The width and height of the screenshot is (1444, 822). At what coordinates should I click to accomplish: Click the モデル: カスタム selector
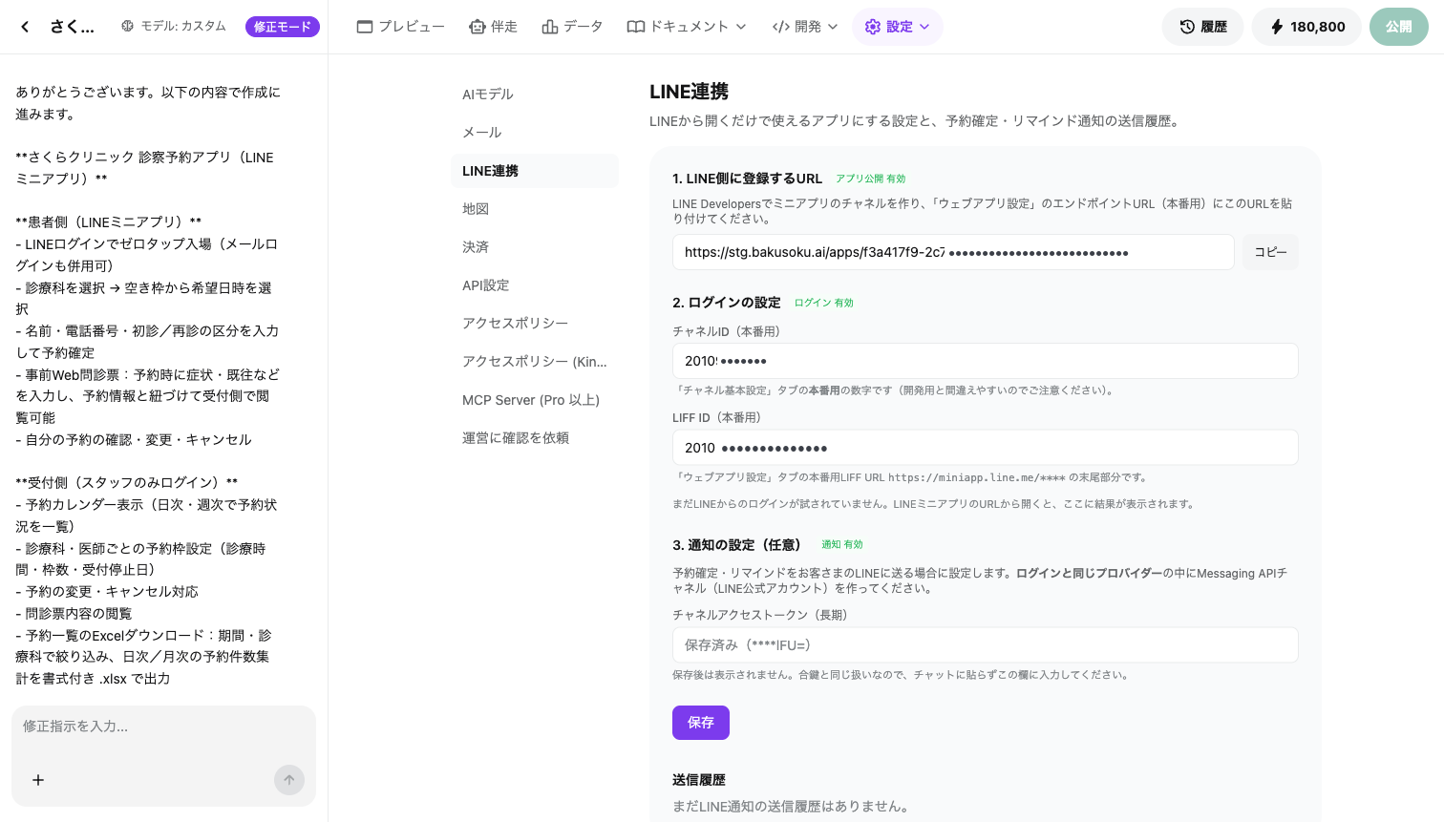(174, 27)
